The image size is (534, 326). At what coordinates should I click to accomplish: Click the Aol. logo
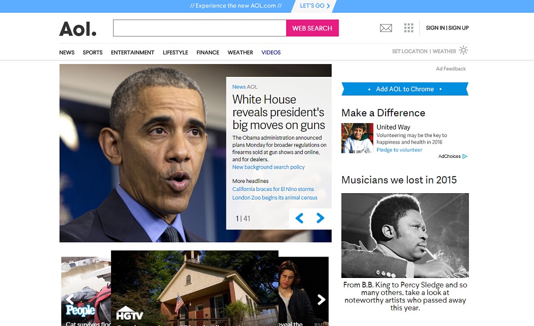pyautogui.click(x=77, y=29)
